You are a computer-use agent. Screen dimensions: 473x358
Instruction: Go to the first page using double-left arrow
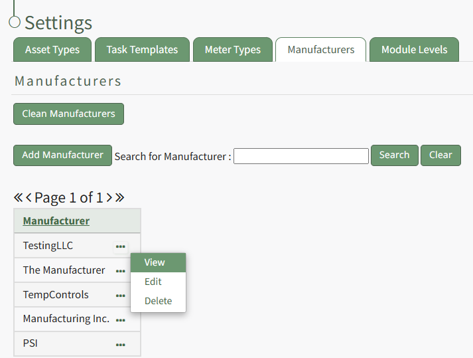coord(19,197)
